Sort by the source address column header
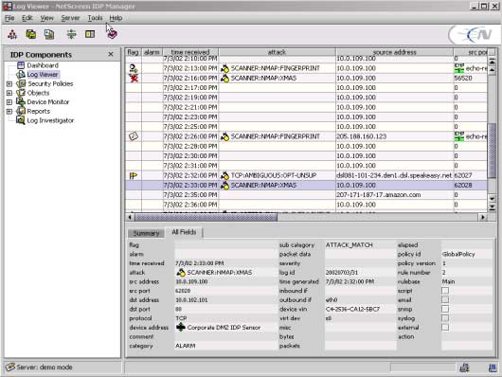 tap(394, 52)
